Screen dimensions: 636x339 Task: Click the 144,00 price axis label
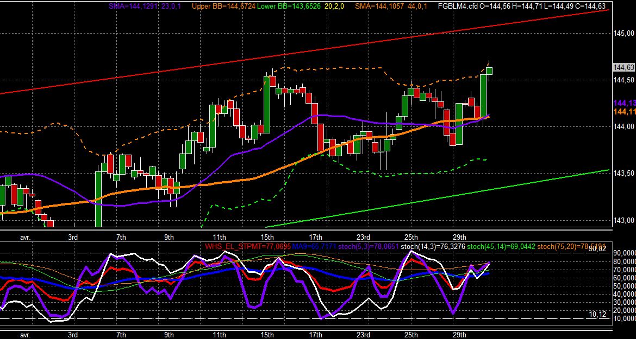(x=624, y=126)
